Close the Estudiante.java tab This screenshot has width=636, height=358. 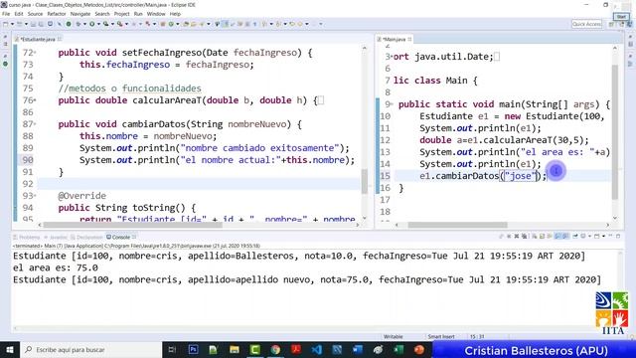[x=60, y=39]
